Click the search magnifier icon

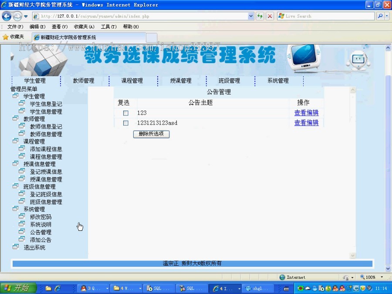tap(380, 16)
